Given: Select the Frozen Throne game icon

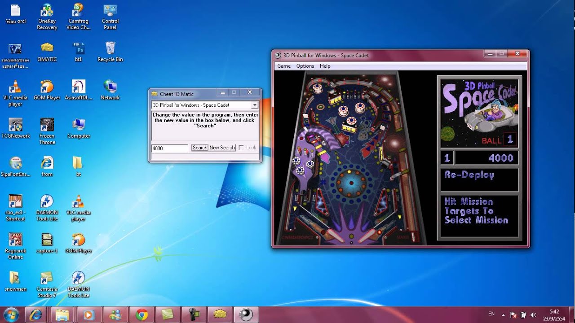Looking at the screenshot, I should tap(47, 131).
